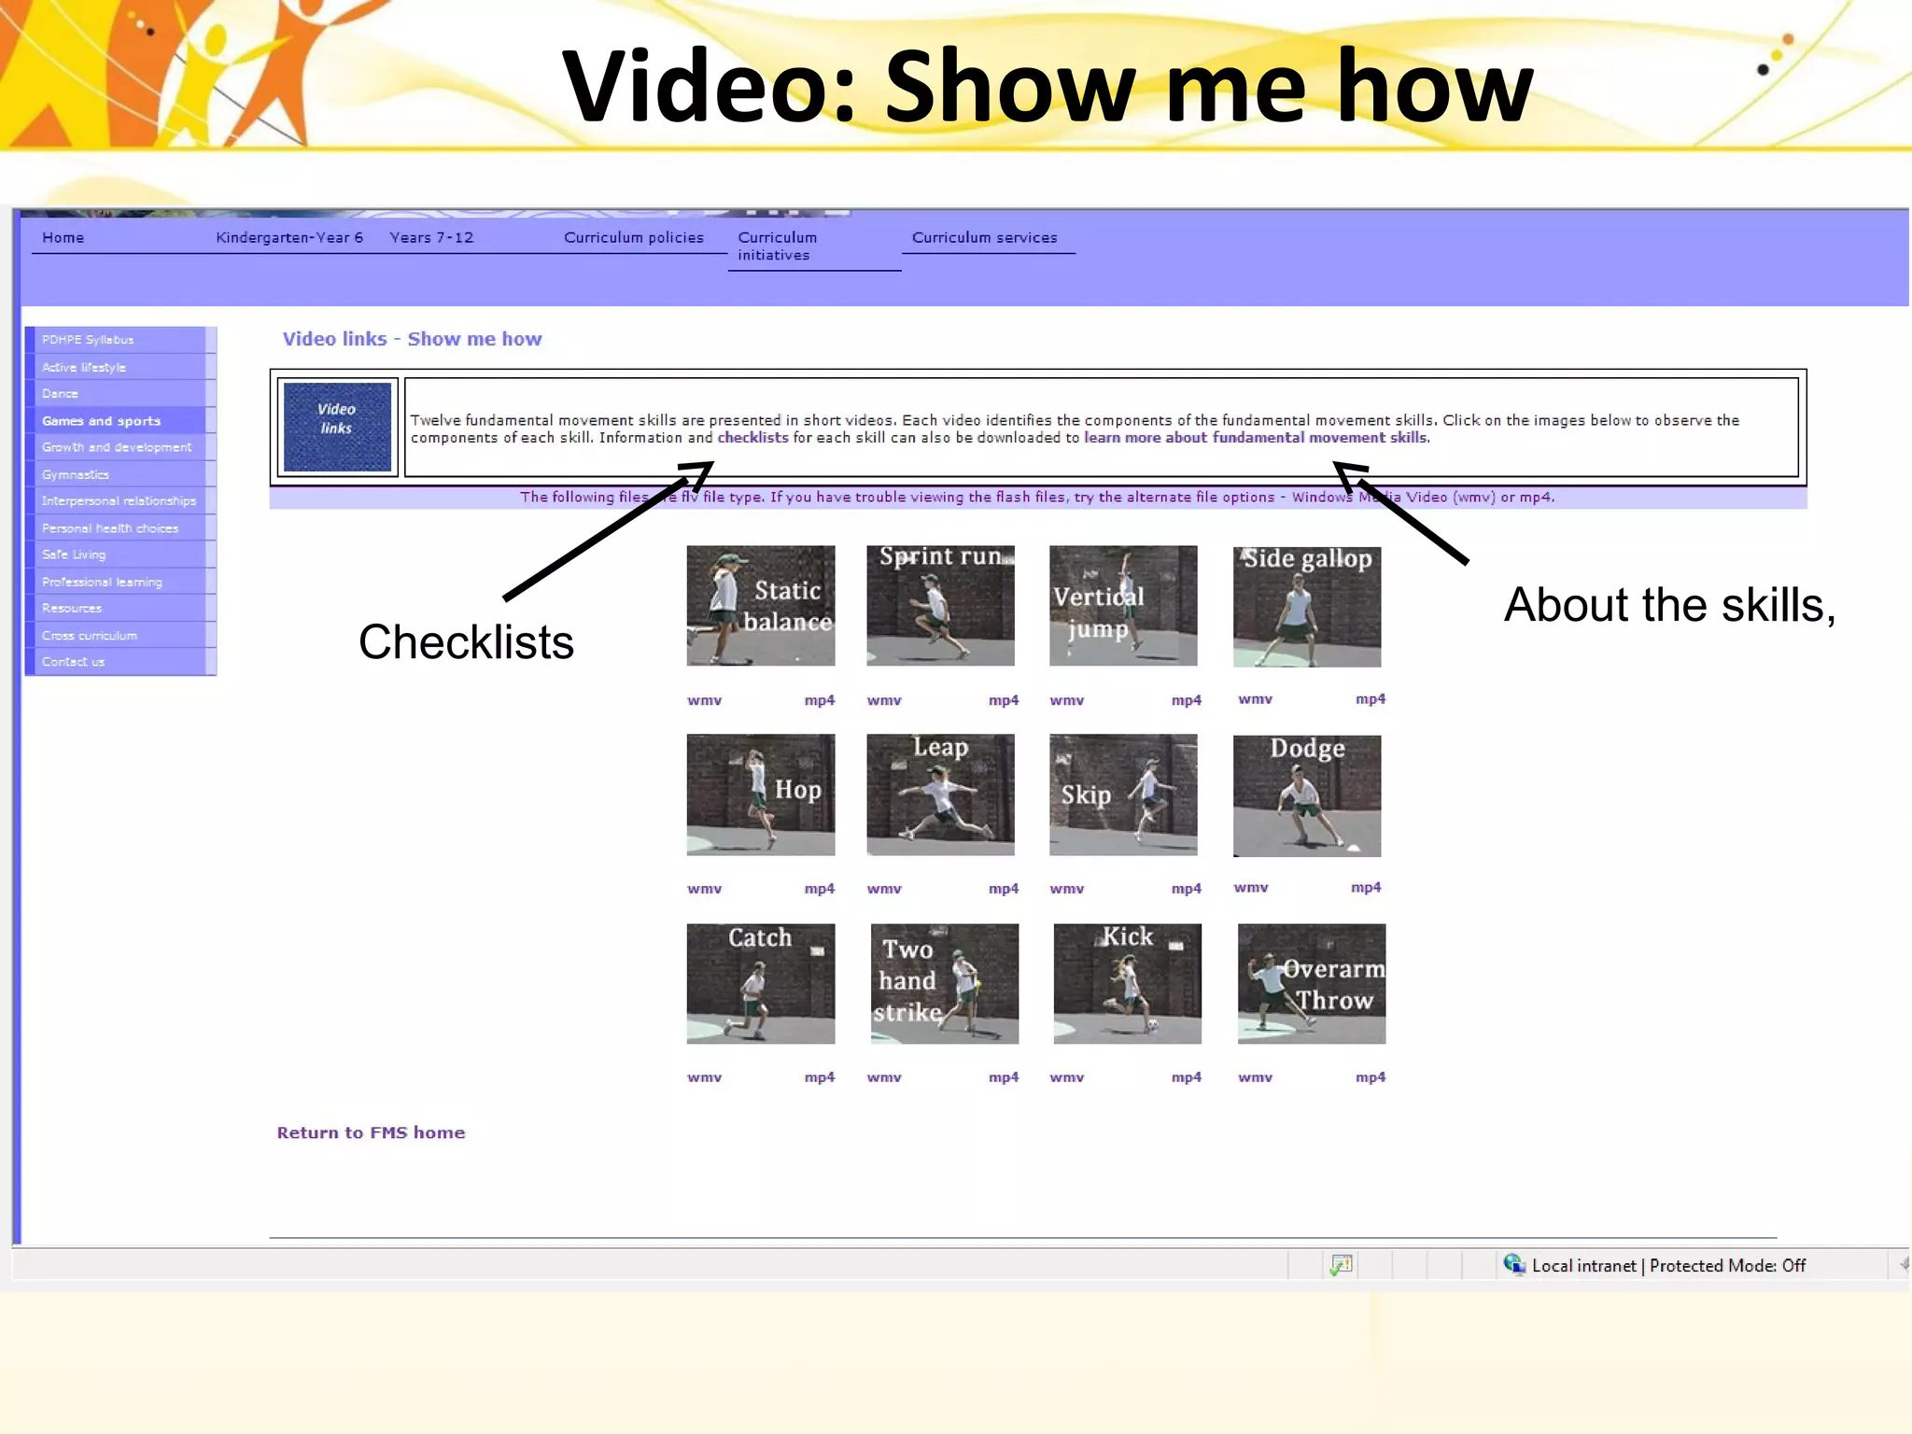
Task: Download Overarm Throw wmv file
Action: point(1255,1077)
